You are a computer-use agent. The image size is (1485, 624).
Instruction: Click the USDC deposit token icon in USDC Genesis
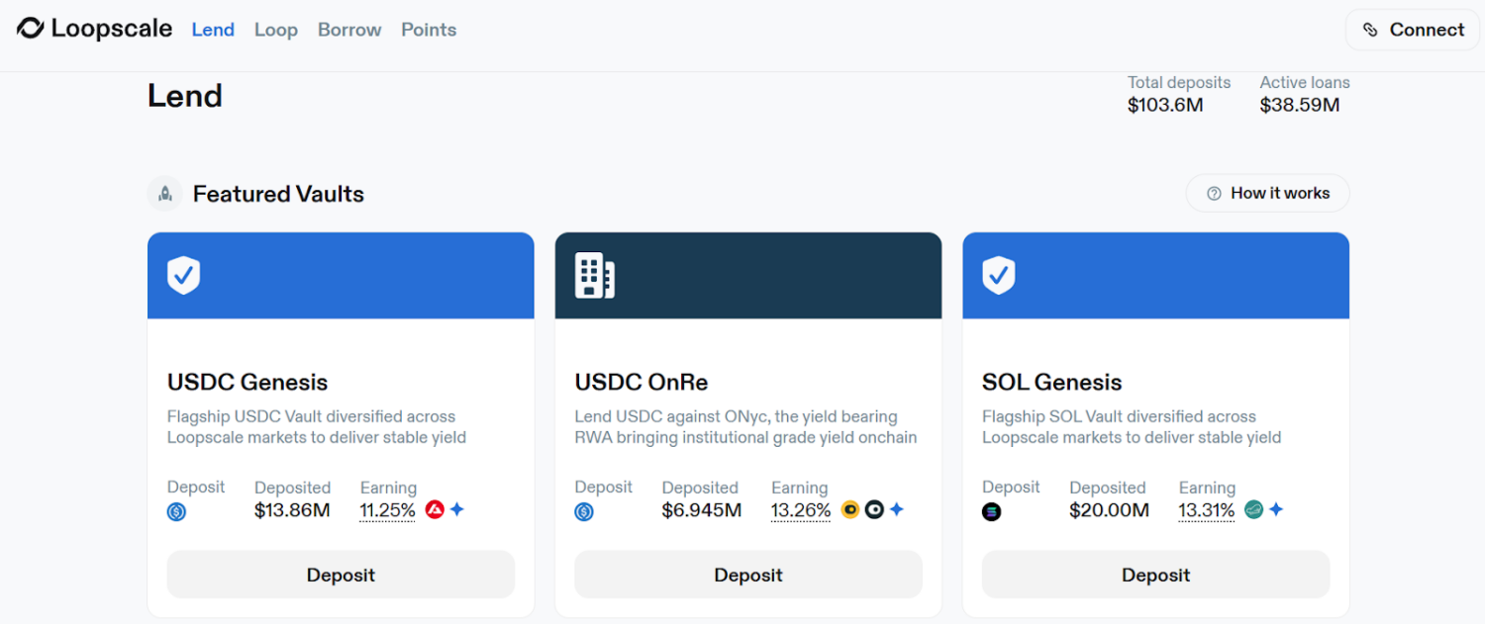click(177, 512)
